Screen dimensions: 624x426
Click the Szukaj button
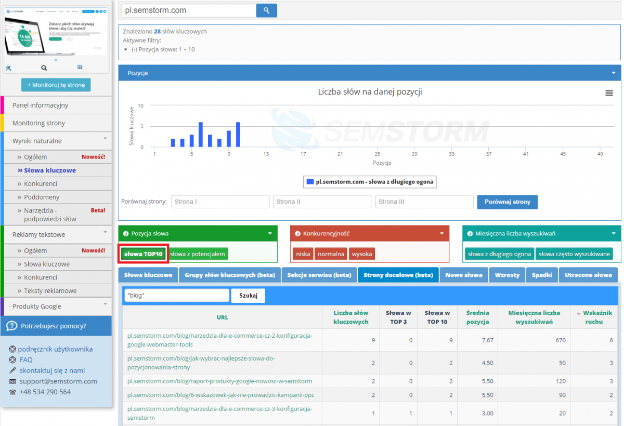pos(248,295)
